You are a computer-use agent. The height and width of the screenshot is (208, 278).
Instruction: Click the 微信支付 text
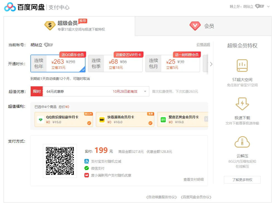98,168
